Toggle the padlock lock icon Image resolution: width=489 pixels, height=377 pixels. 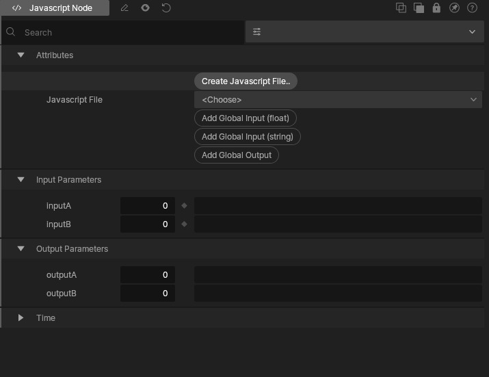[x=436, y=8]
